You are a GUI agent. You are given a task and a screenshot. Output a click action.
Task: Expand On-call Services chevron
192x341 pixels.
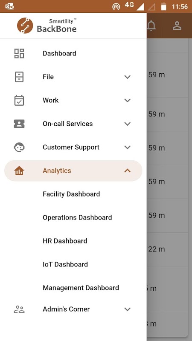[127, 124]
